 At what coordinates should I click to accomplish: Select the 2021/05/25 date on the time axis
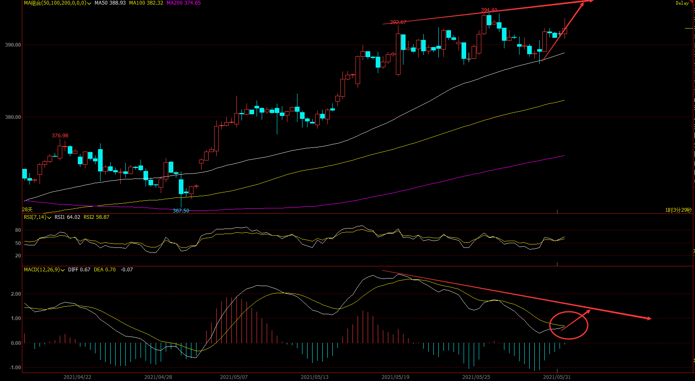[476, 377]
